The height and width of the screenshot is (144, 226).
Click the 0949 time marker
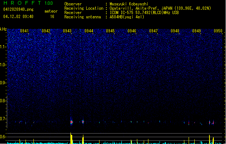click(197, 31)
